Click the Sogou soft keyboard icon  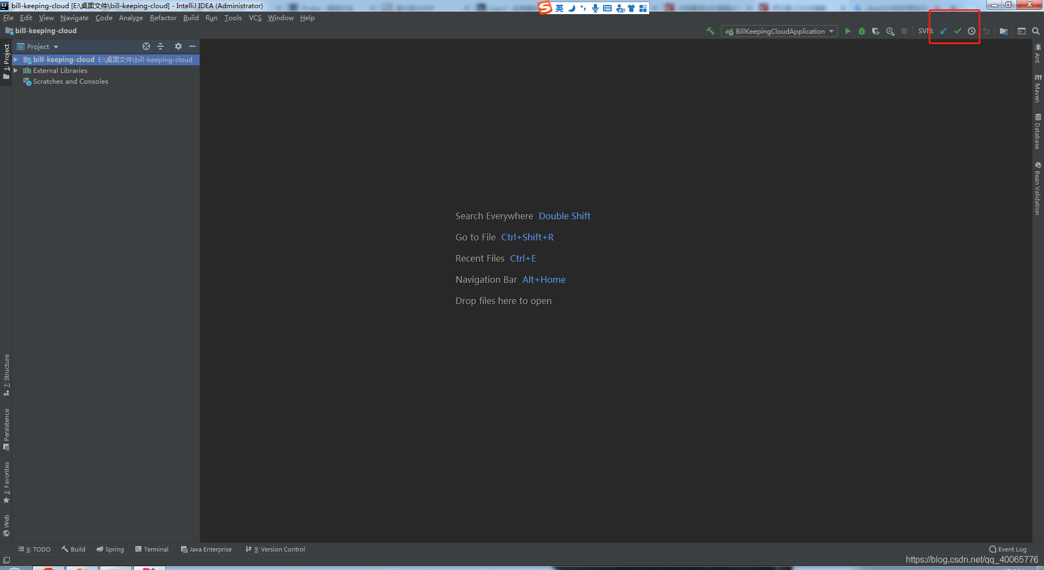[607, 8]
